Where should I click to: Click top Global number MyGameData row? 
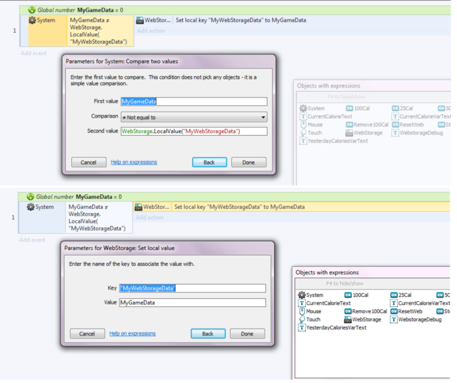235,10
